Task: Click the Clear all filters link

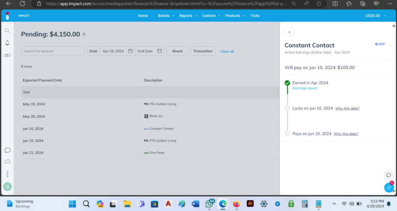Action: (227, 51)
